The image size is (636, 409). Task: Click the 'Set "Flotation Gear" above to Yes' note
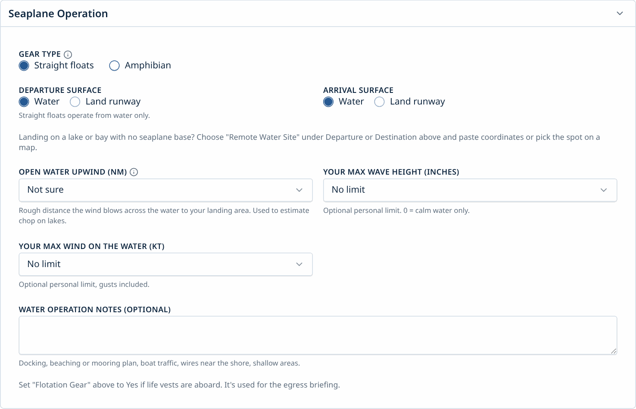[179, 384]
